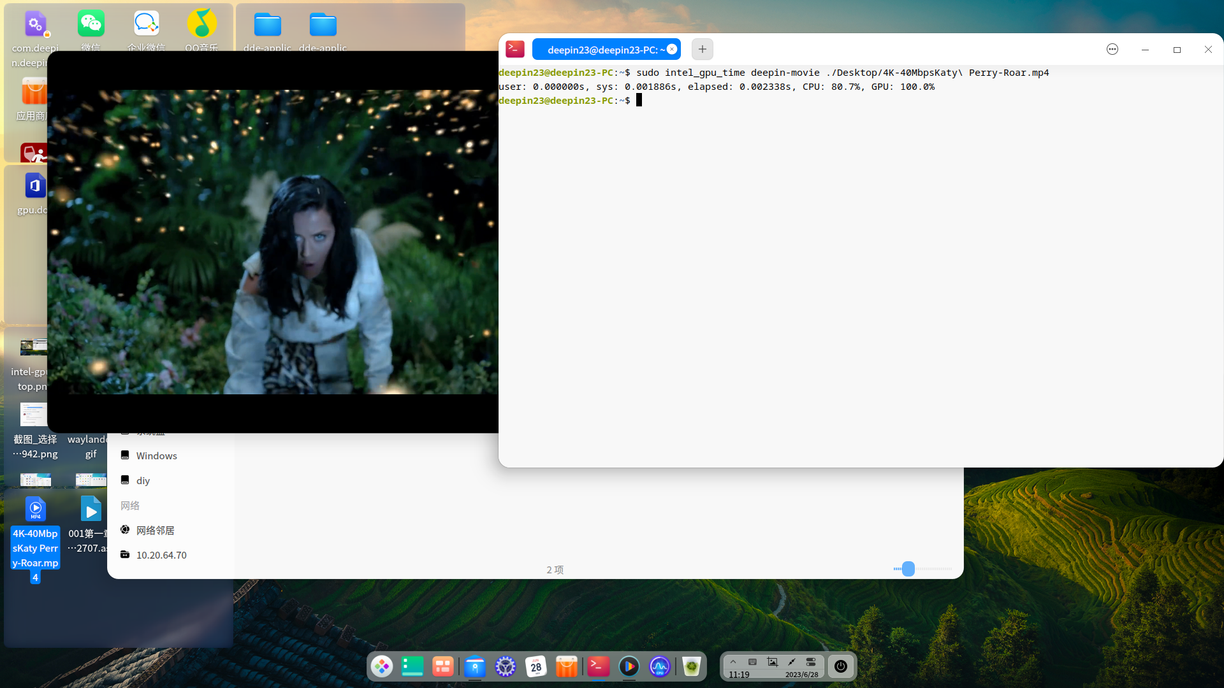
Task: Expand the system tray chevron
Action: tap(733, 662)
